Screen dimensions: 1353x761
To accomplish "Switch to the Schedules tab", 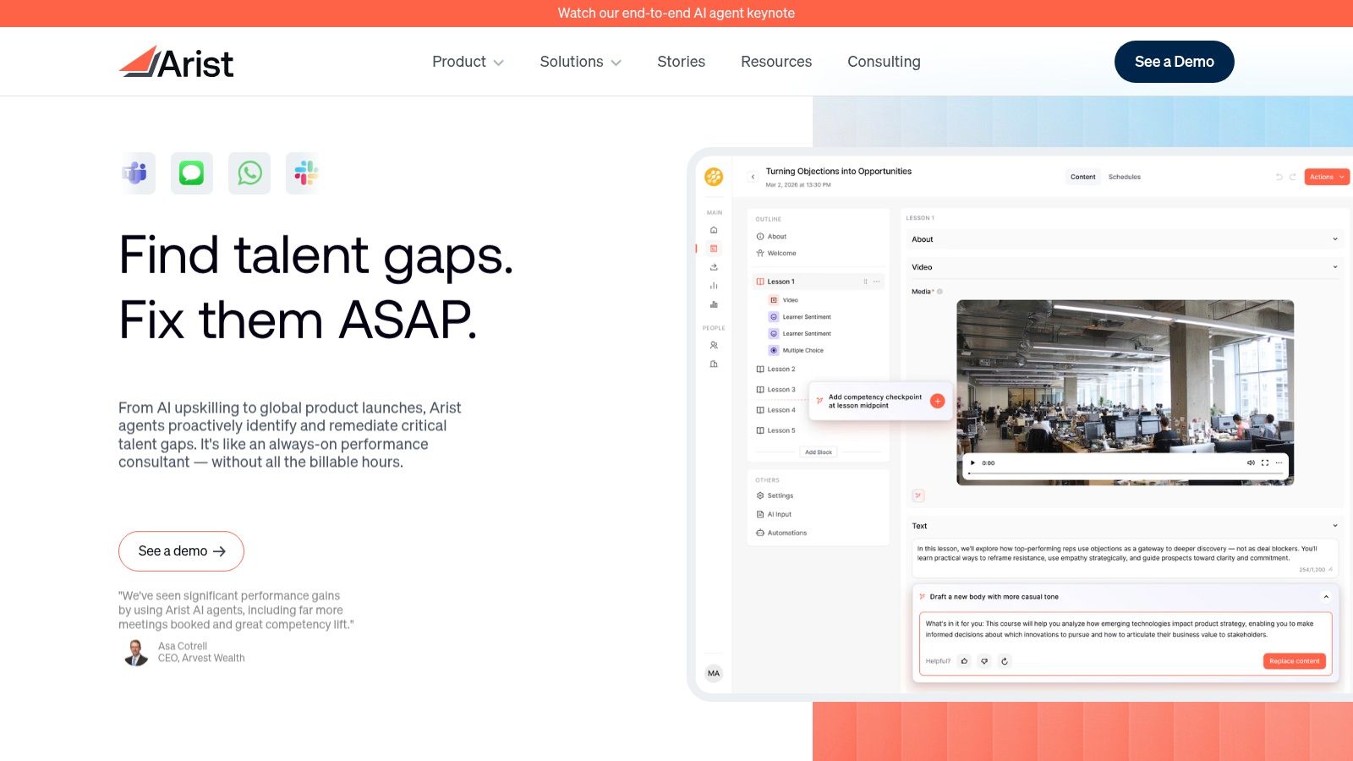I will click(1125, 177).
